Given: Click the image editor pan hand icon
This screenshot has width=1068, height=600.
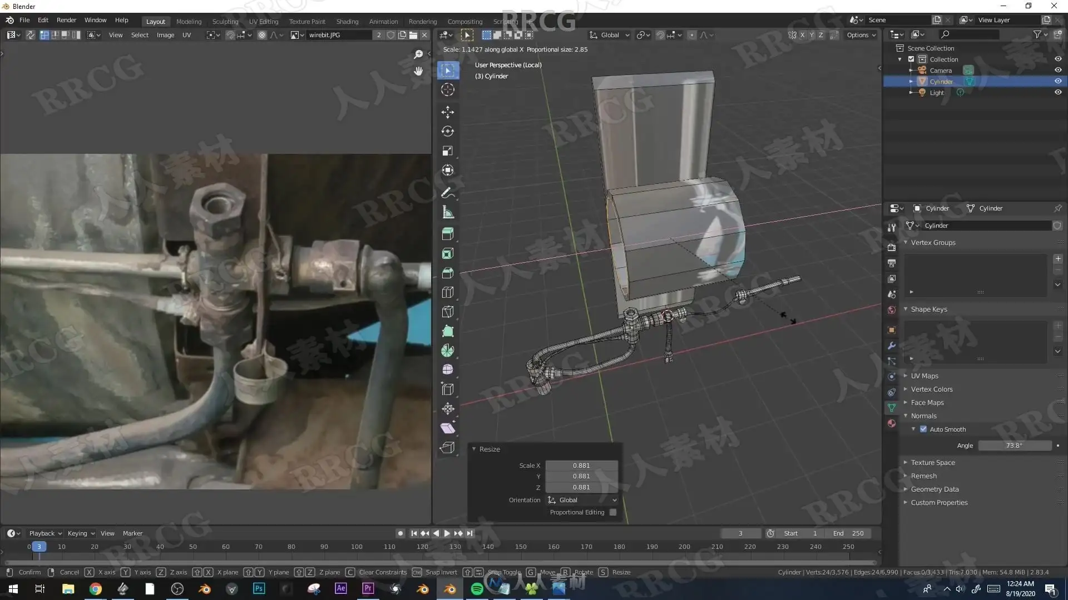Looking at the screenshot, I should 418,71.
